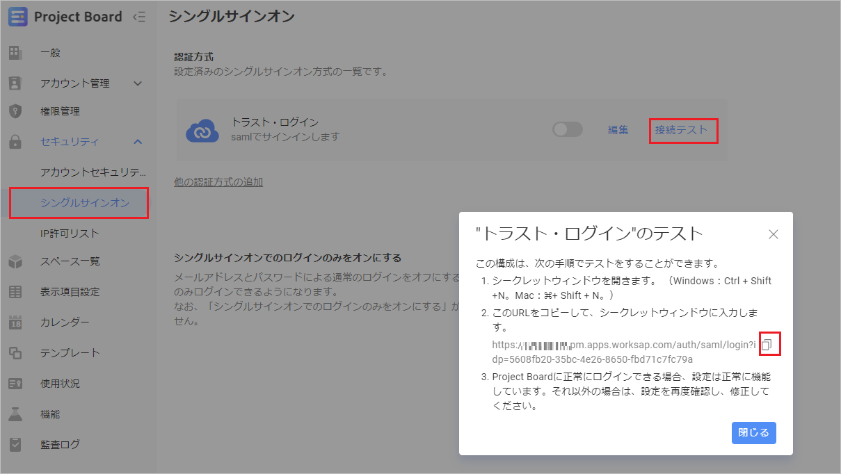
Task: Copy the test URL with copy icon
Action: click(766, 345)
